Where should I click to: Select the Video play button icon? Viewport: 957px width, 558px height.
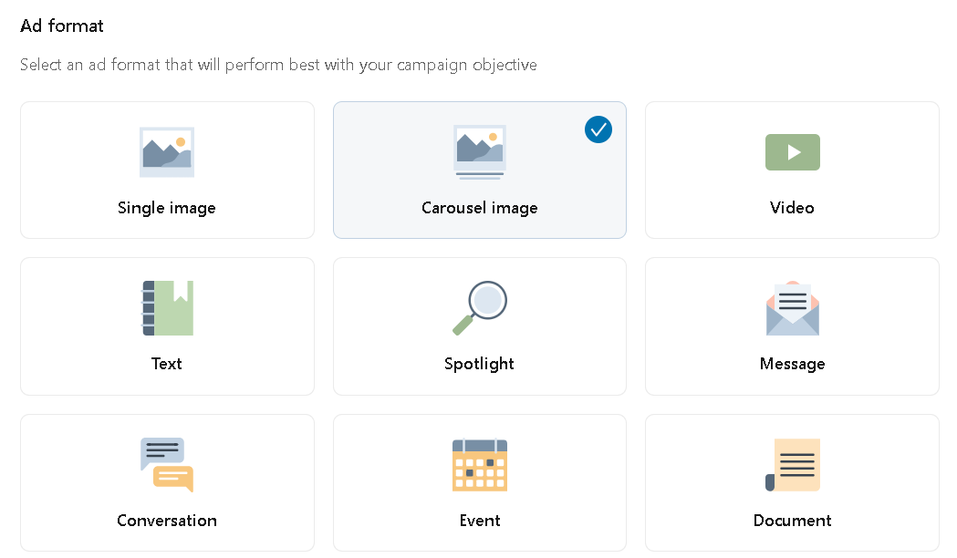tap(792, 151)
